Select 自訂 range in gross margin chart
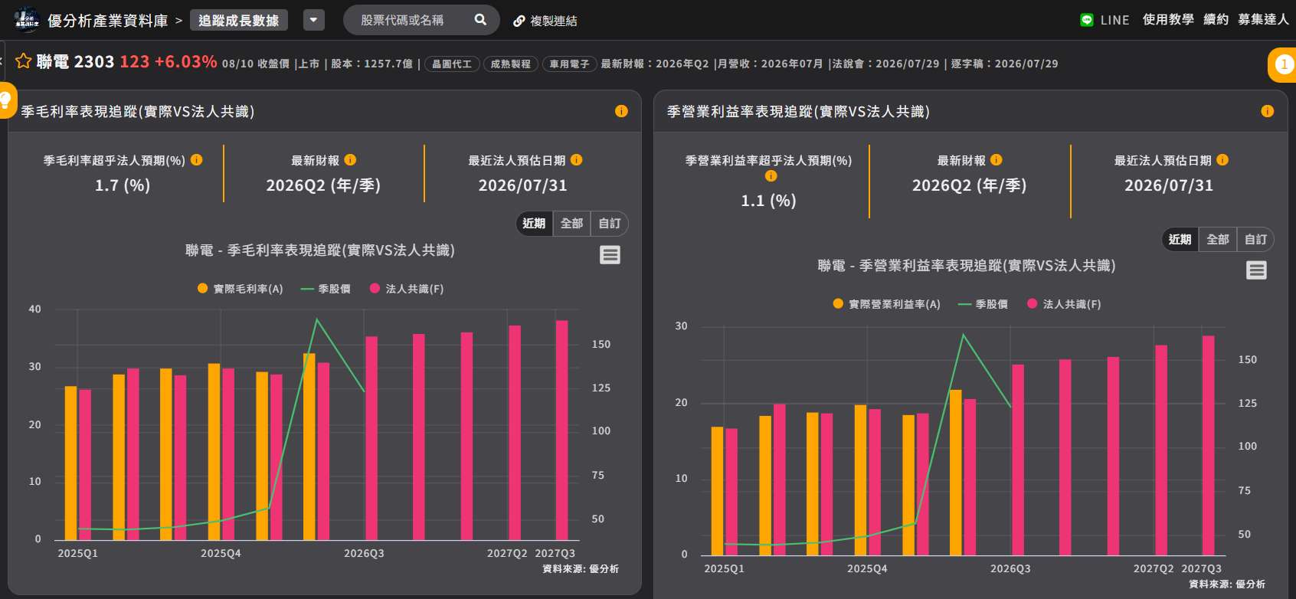Image resolution: width=1296 pixels, height=599 pixels. 610,224
